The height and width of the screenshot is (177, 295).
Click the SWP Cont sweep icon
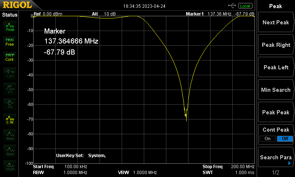pyautogui.click(x=10, y=57)
